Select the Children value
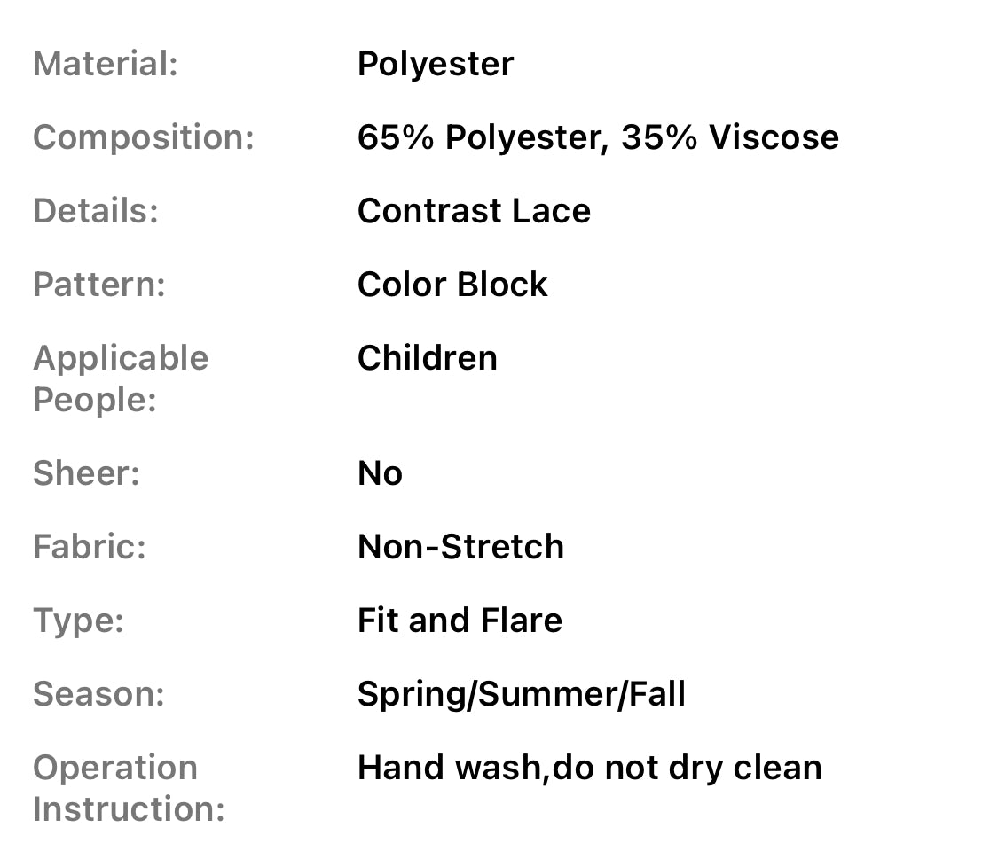Screen dimensions: 998x843 tap(427, 359)
